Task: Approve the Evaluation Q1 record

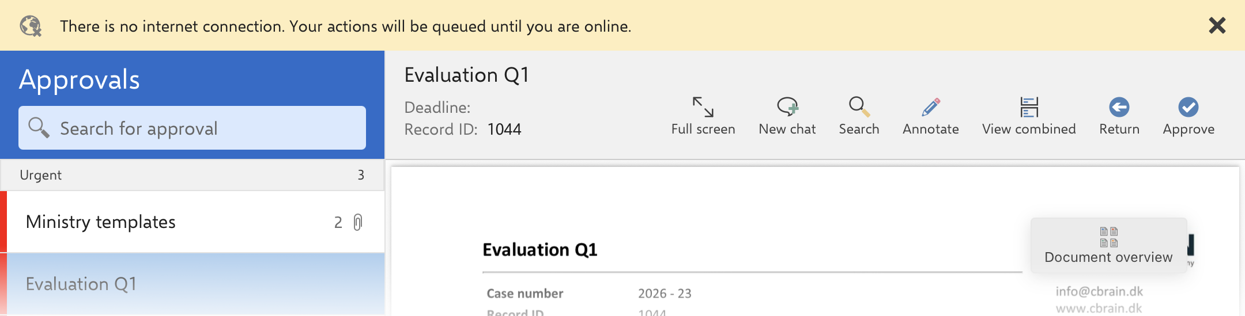Action: 1189,116
